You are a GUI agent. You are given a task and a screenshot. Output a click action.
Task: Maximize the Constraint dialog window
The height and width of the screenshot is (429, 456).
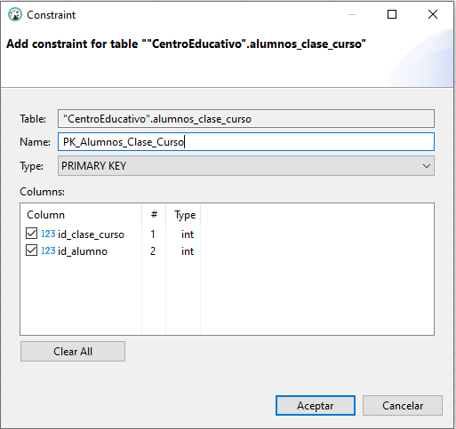(392, 14)
